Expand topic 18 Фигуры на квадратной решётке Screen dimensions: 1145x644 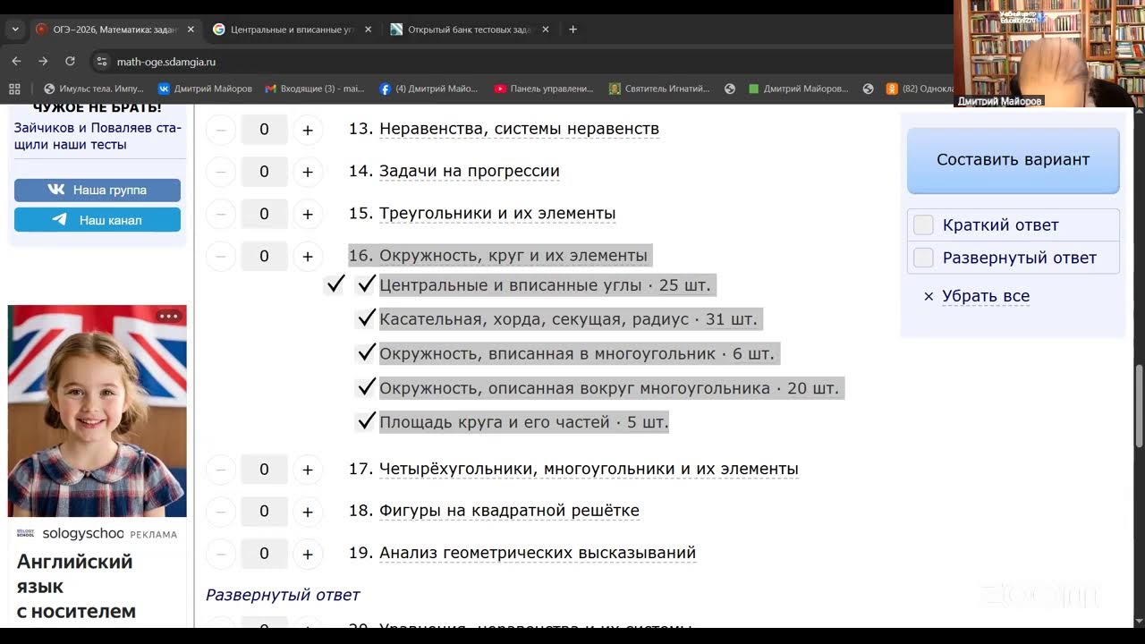pyautogui.click(x=509, y=511)
